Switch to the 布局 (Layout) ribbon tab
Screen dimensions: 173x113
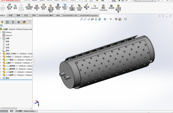(x=11, y=16)
